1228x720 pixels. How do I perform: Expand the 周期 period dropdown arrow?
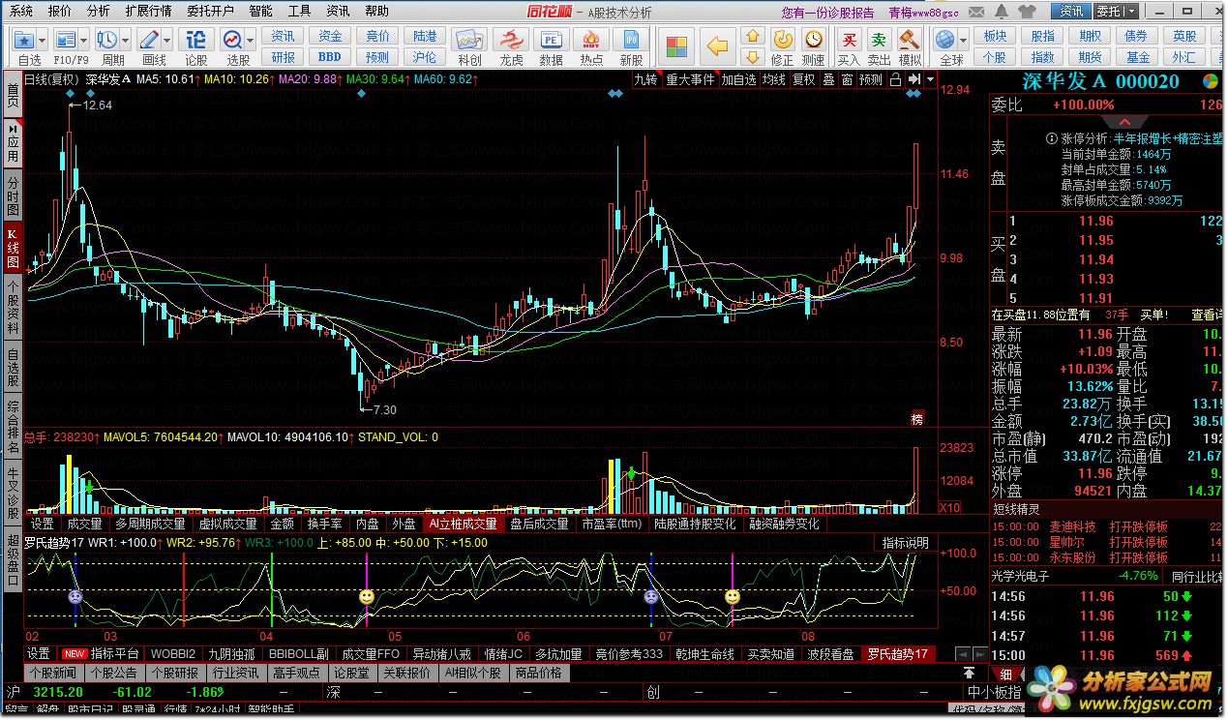[126, 40]
